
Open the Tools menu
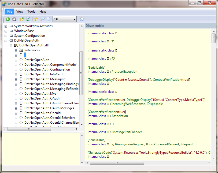pyautogui.click(x=31, y=12)
